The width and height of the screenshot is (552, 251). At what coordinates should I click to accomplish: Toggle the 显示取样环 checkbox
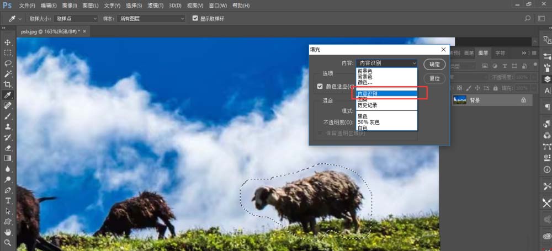point(195,18)
